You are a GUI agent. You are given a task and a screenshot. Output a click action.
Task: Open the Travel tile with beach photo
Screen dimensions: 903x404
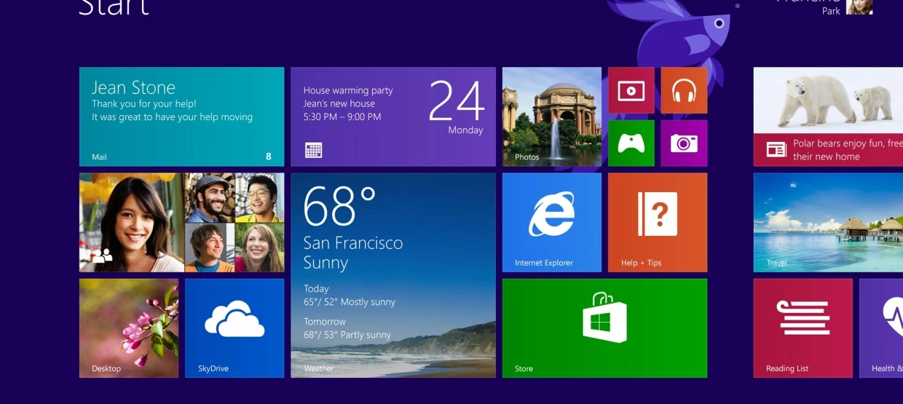[828, 222]
